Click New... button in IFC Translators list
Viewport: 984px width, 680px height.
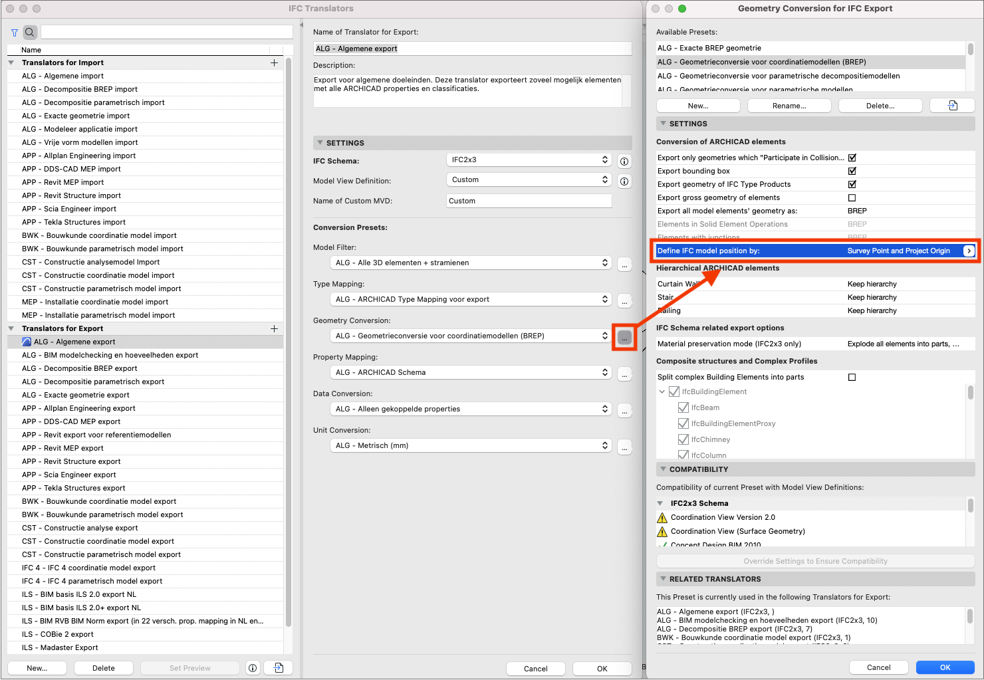pos(37,668)
